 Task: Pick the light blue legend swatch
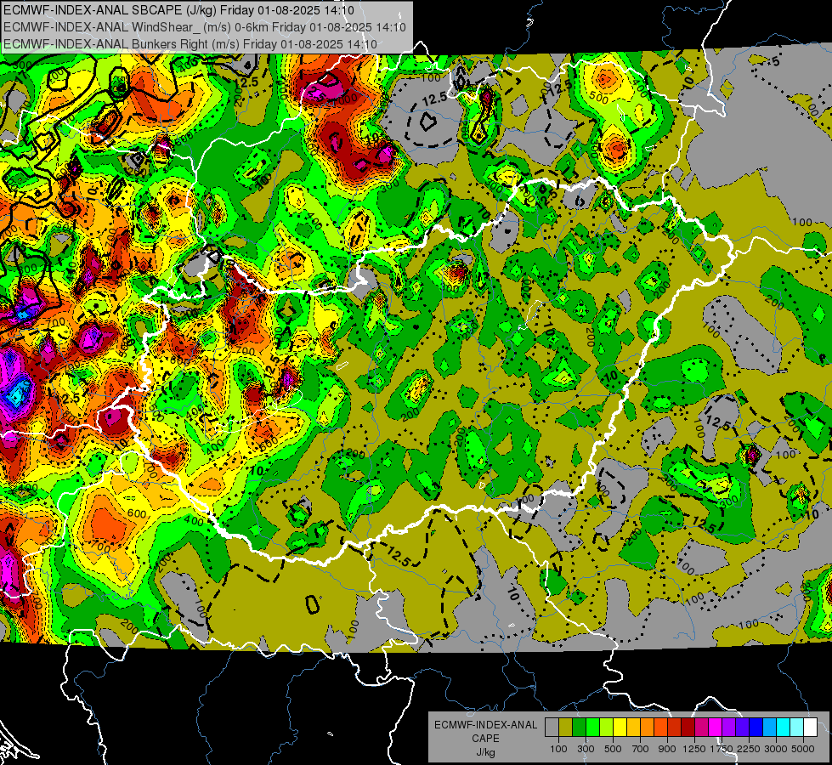[770, 728]
